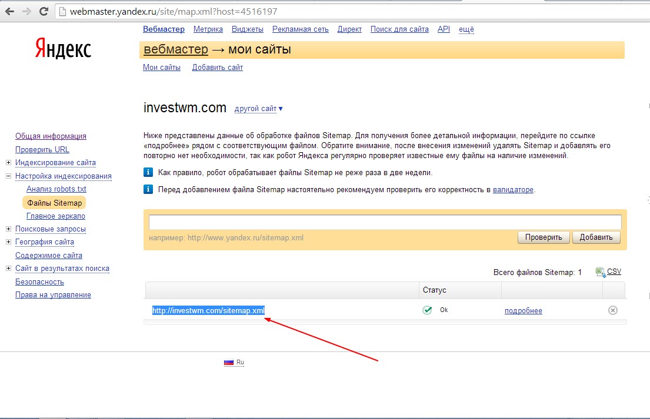This screenshot has width=650, height=419.
Task: Click the Проверить button
Action: 544,237
